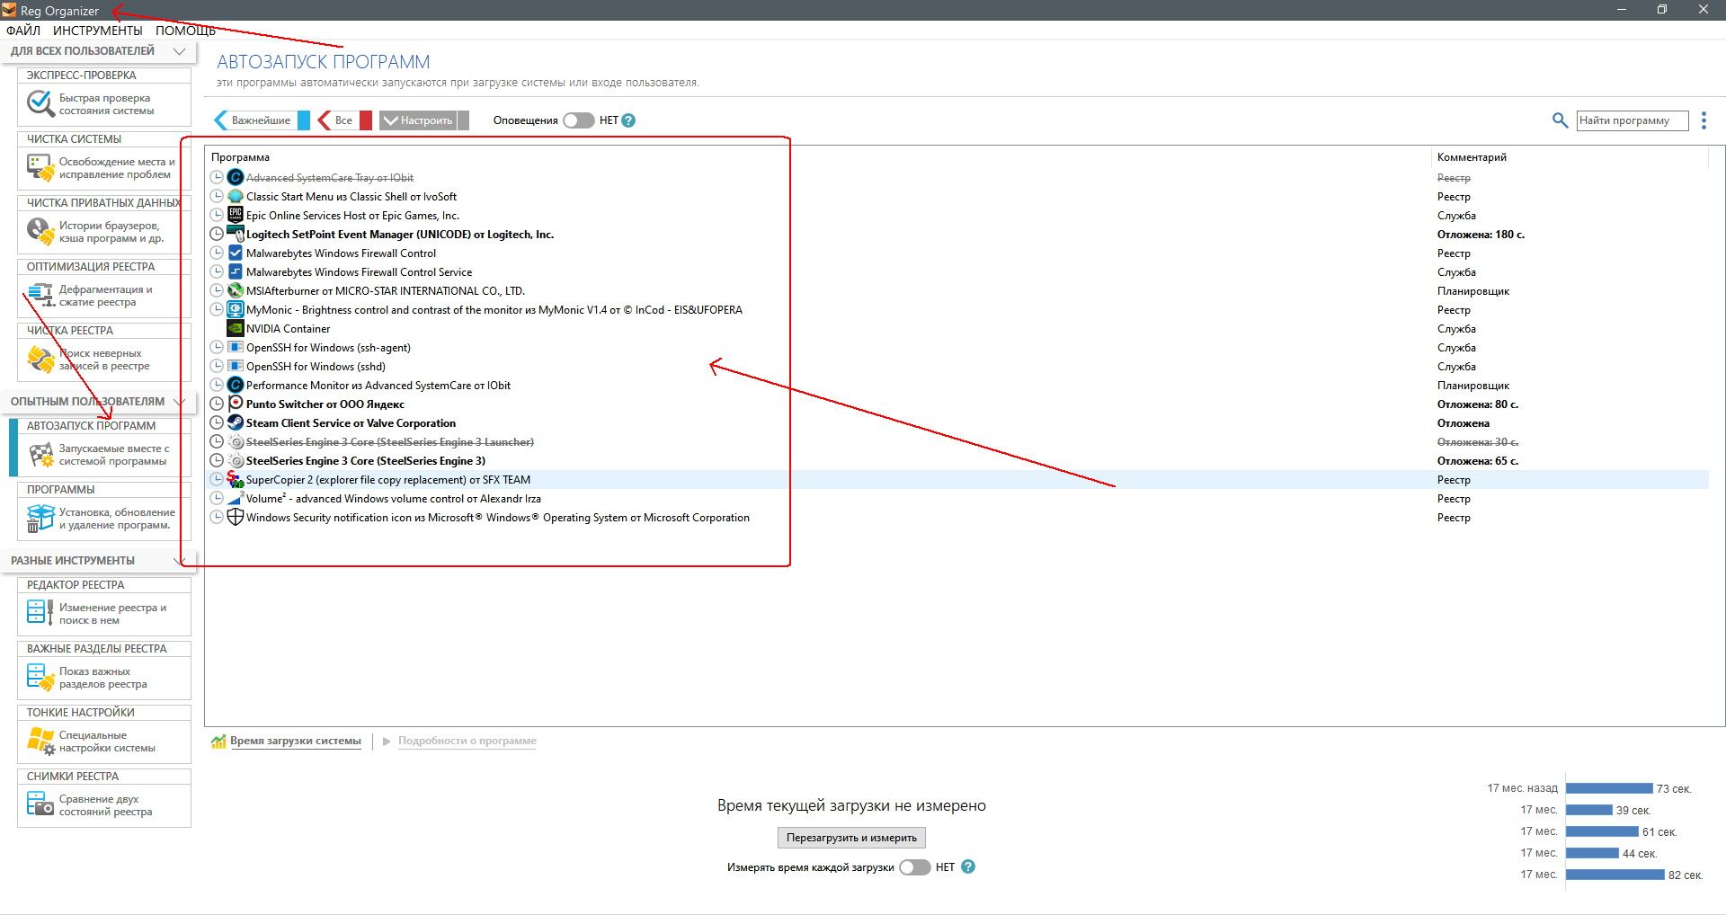Toggle delay clock for Logitech SetPoint
Image resolution: width=1726 pixels, height=915 pixels.
coord(217,234)
